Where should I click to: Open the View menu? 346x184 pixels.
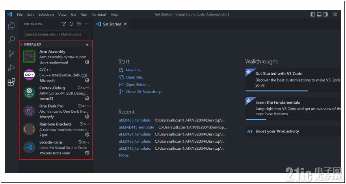tap(62, 14)
